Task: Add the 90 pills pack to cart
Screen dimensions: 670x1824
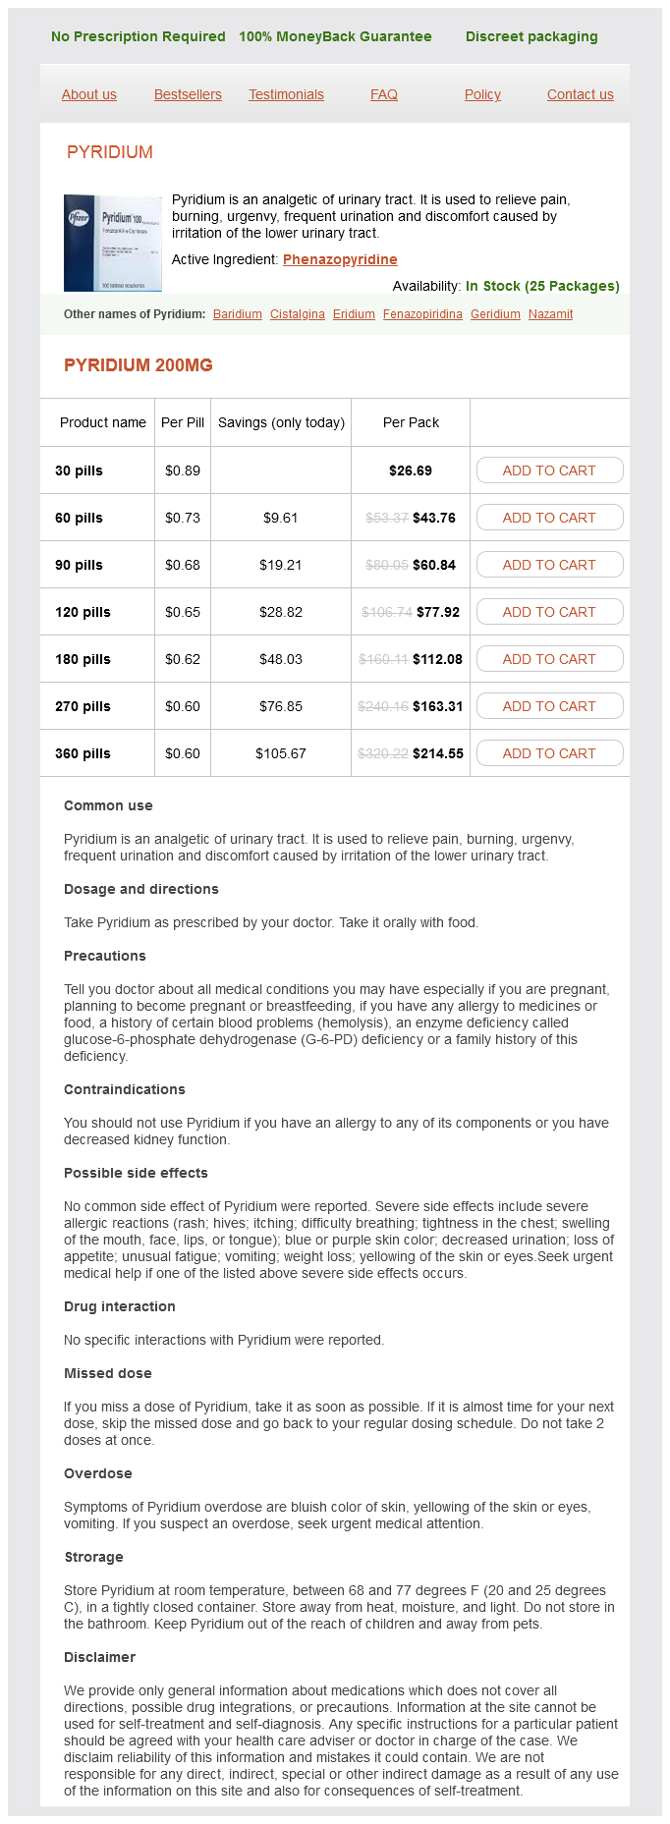Action: click(549, 565)
